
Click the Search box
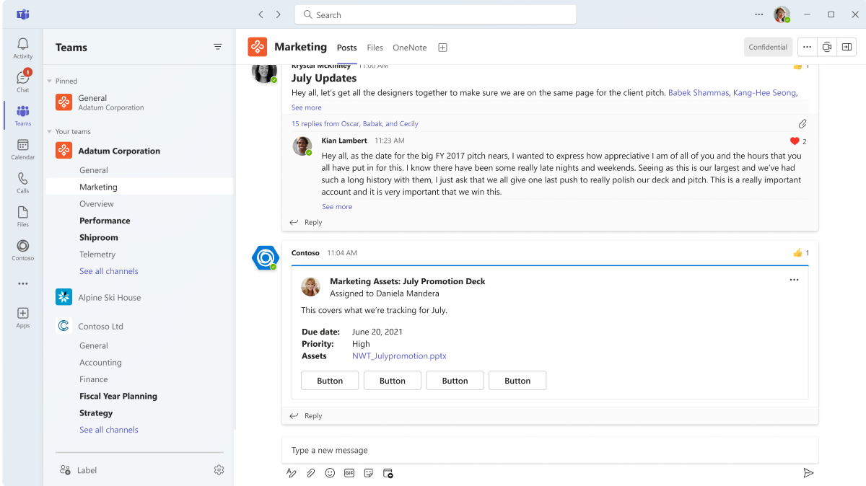435,14
